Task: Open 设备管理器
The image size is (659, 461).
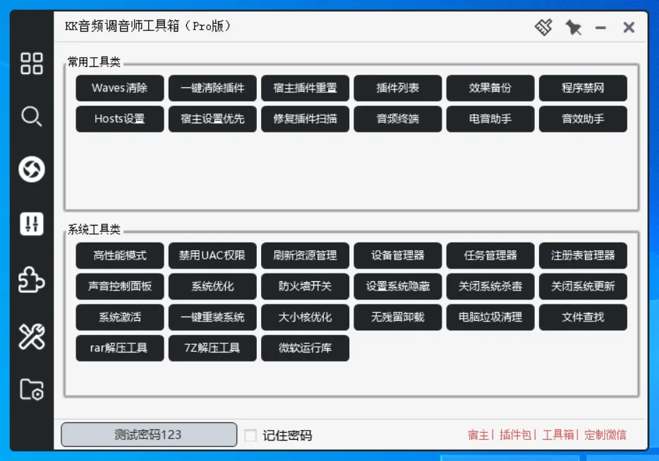Action: pyautogui.click(x=397, y=255)
